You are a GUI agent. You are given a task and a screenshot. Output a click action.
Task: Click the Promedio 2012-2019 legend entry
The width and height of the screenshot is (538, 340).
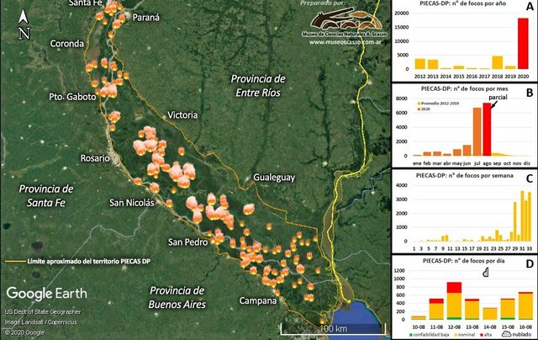tap(438, 104)
